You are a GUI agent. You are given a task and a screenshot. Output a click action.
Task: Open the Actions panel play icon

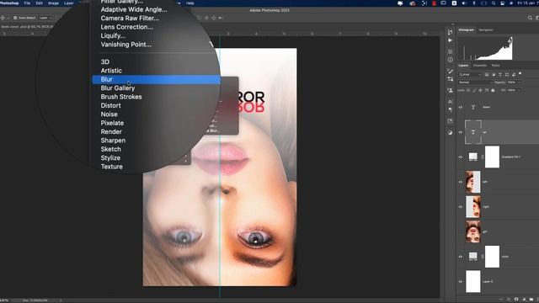point(450,40)
